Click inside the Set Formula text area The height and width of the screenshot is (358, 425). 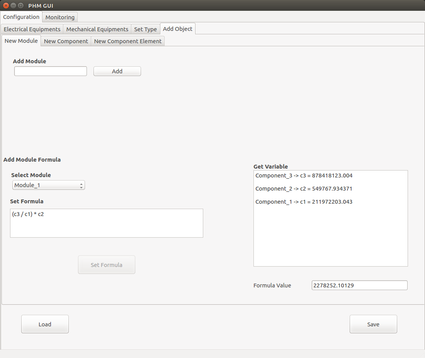pyautogui.click(x=107, y=223)
